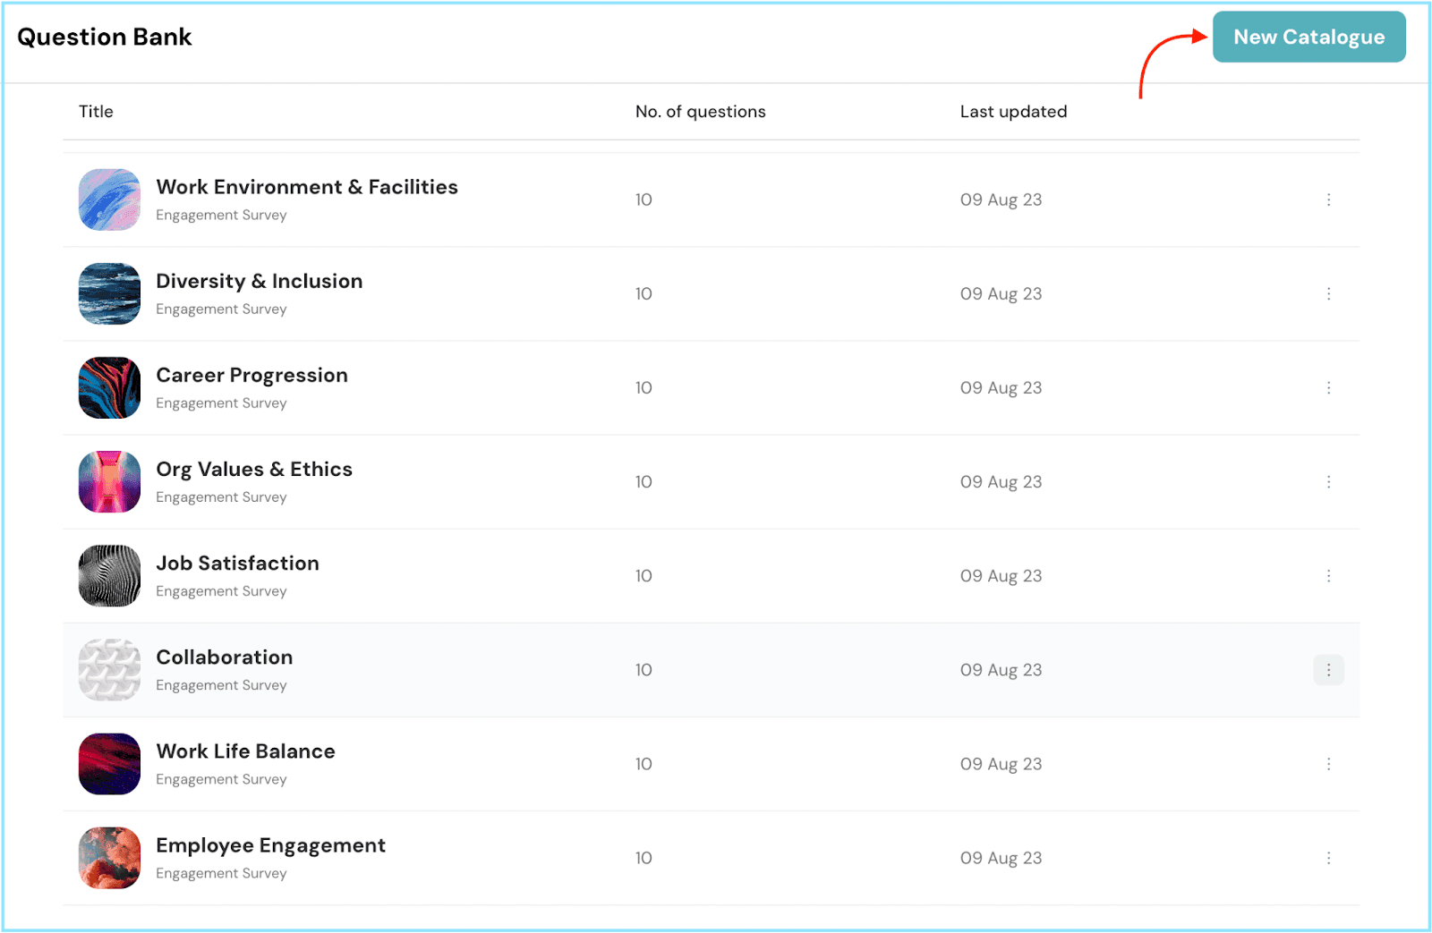
Task: Open three-dot menu for Employee Engagement
Action: 1328,858
